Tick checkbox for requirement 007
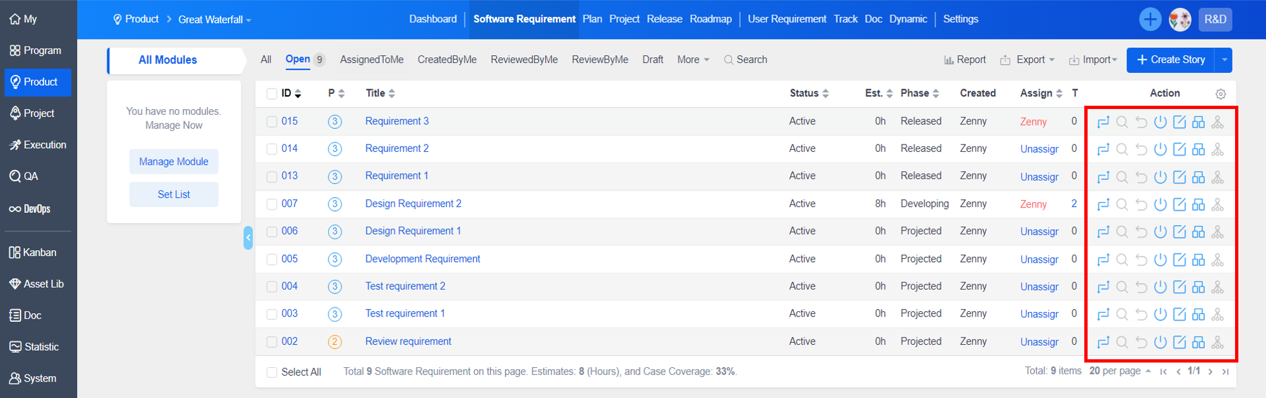 coord(272,204)
